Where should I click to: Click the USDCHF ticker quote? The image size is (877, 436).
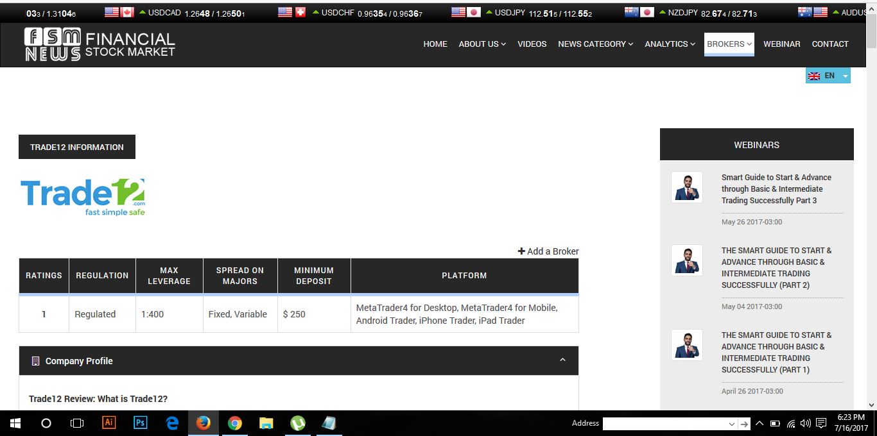[x=367, y=13]
